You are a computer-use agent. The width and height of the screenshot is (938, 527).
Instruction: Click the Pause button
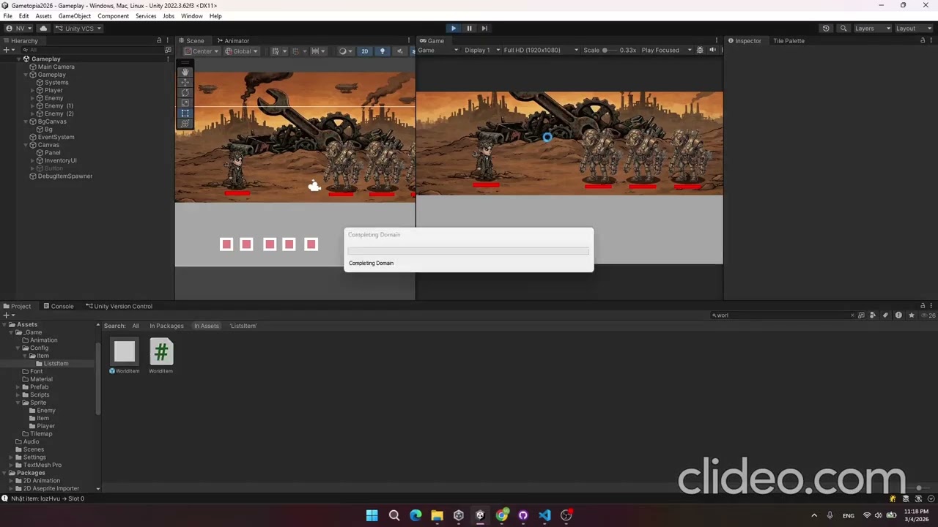[469, 29]
